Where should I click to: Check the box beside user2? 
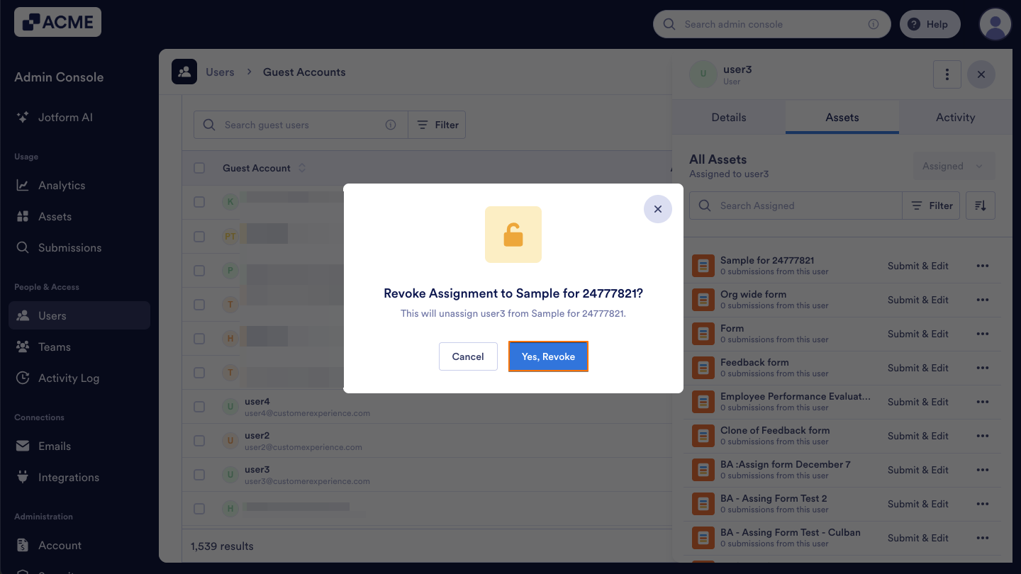(199, 440)
